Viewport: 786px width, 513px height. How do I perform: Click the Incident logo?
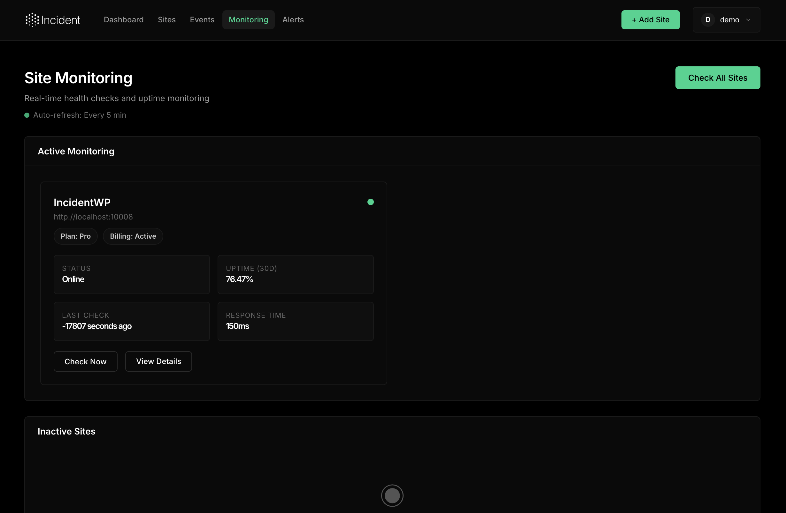point(52,19)
